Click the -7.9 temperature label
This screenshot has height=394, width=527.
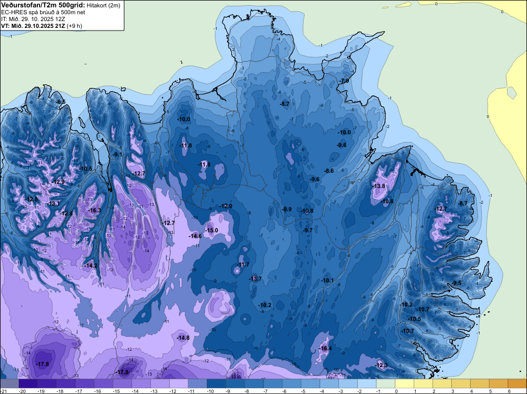click(x=344, y=81)
